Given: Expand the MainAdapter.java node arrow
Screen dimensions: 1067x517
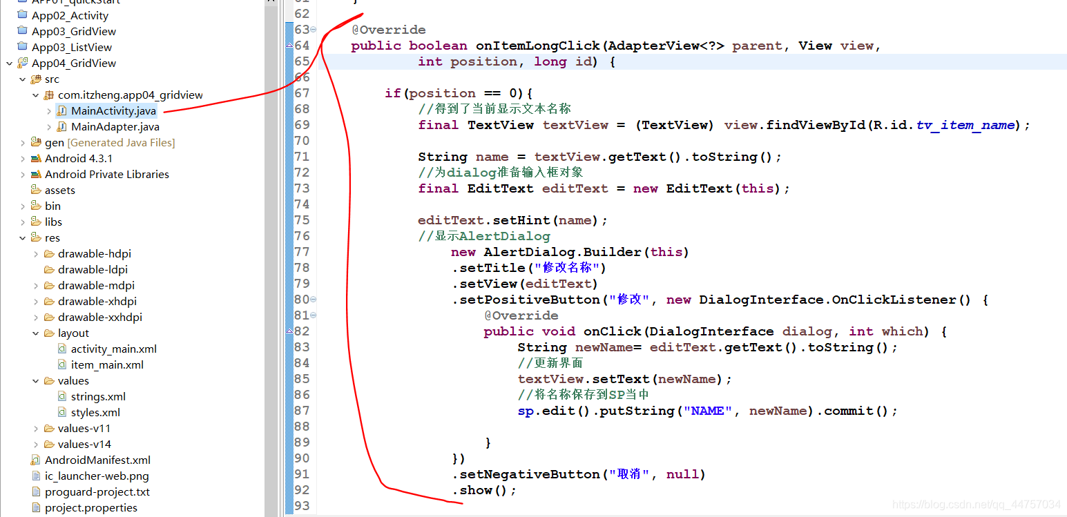Looking at the screenshot, I should (48, 126).
